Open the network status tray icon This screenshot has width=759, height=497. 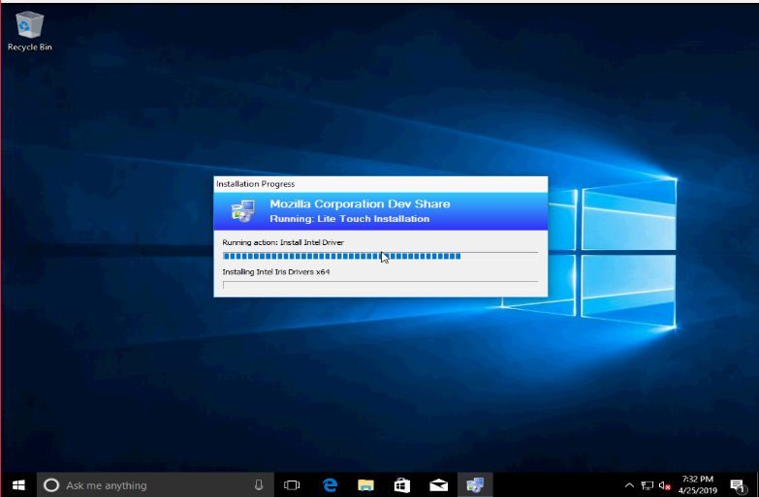648,485
